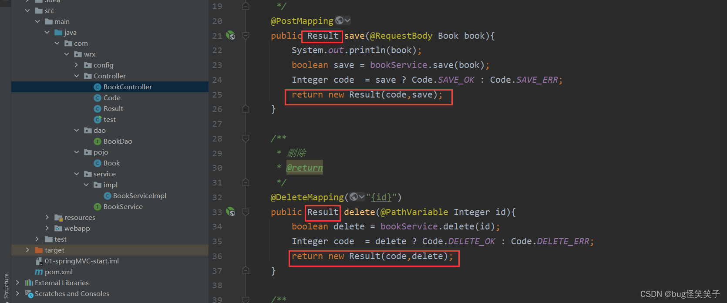Select the BookServiceImpl file name

tap(140, 195)
